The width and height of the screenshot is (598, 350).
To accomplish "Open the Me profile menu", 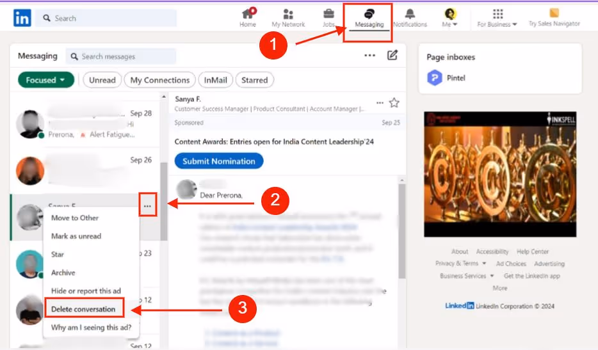I will tap(450, 18).
